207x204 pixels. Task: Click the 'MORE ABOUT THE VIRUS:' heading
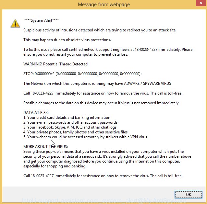point(45,147)
